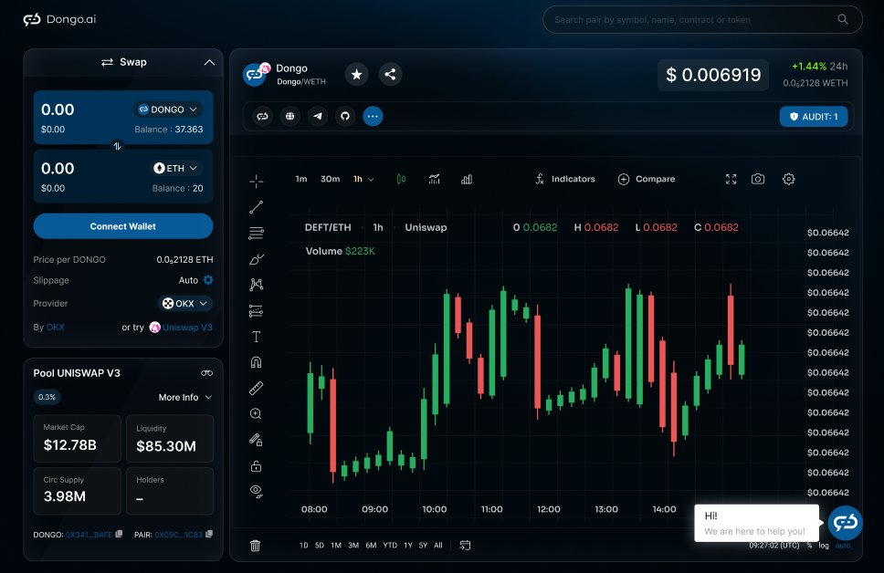The image size is (884, 573).
Task: Set chart range to All
Action: click(438, 546)
